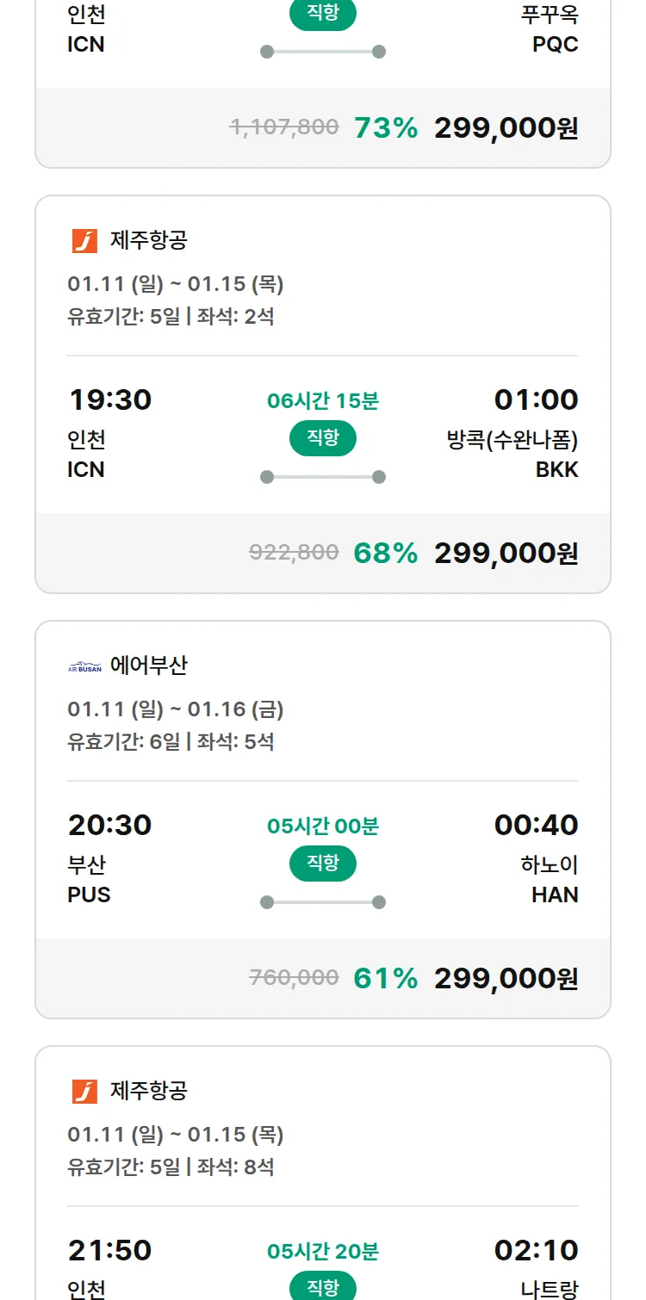
Task: Select the 299,000원 price for Bangkok flight
Action: click(x=506, y=553)
